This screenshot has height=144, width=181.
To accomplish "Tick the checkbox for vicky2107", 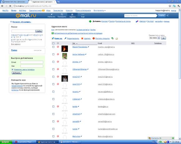I will (53, 77).
